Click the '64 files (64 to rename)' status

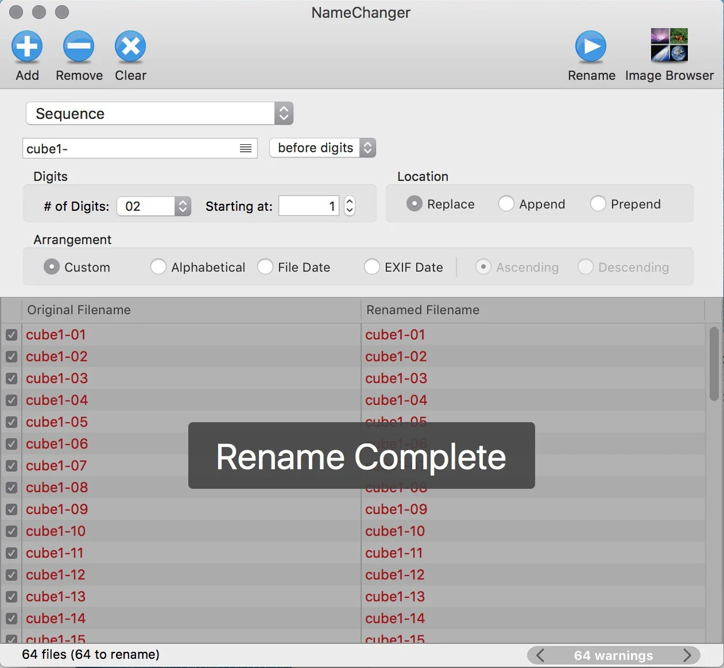tap(91, 654)
